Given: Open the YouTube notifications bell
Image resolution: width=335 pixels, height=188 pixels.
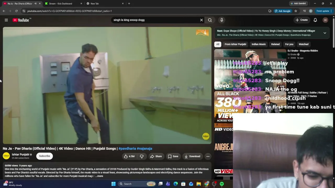Looking at the screenshot, I should 315,20.
